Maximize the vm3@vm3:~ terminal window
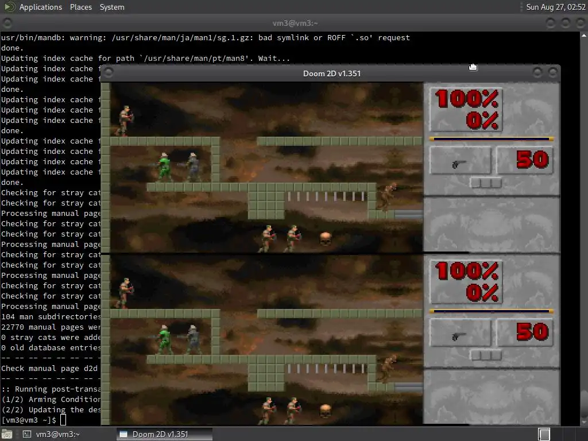 (566, 23)
